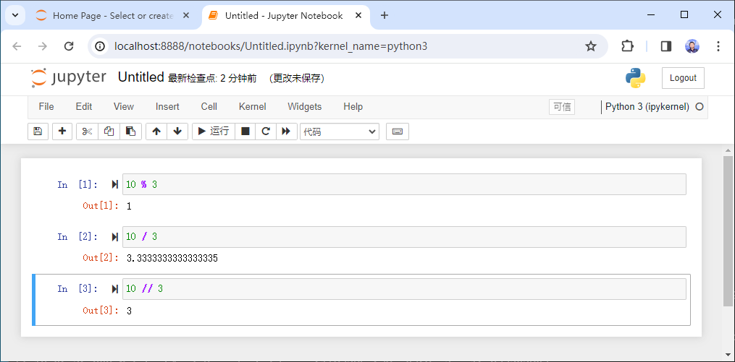735x362 pixels.
Task: Click the save and checkpoint icon
Action: [38, 131]
